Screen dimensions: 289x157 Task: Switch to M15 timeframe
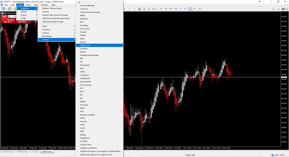pos(171,9)
